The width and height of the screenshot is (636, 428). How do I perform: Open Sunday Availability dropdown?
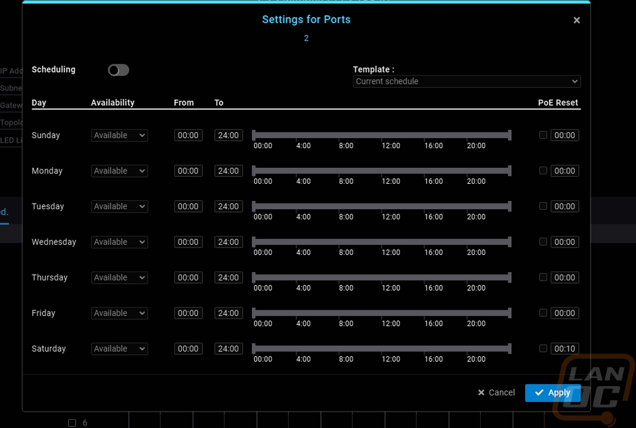120,135
